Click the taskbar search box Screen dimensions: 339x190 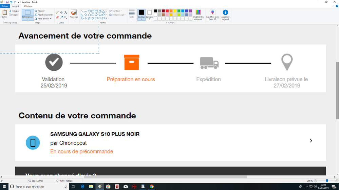pyautogui.click(x=39, y=187)
